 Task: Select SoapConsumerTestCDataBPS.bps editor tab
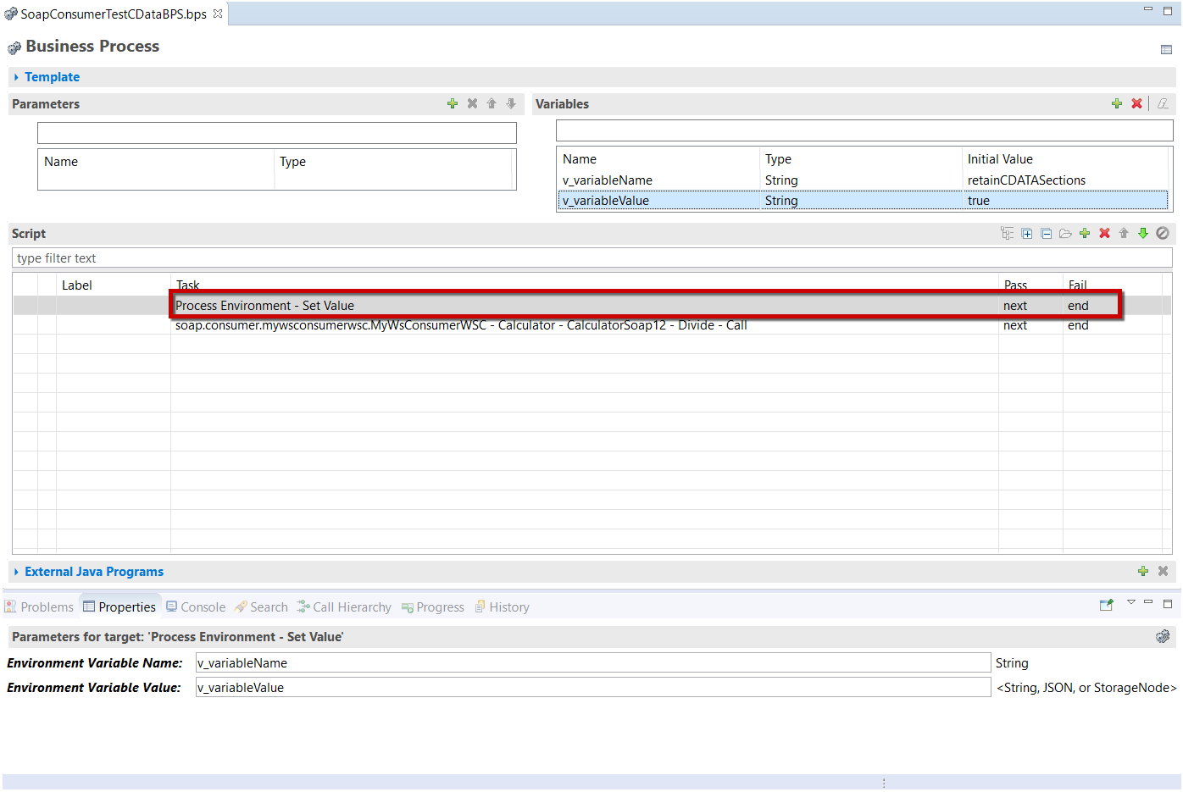point(114,14)
